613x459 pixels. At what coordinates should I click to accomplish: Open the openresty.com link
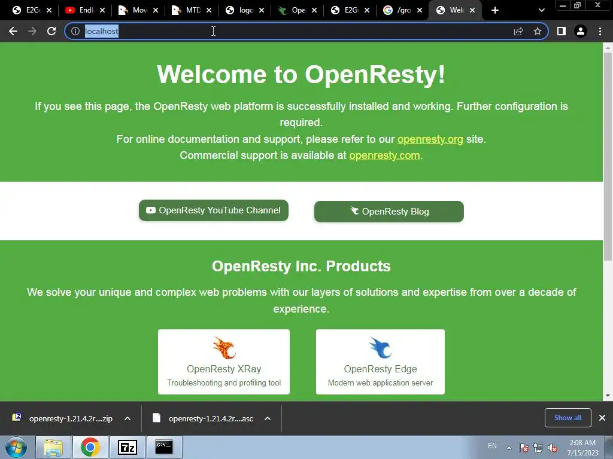click(385, 155)
